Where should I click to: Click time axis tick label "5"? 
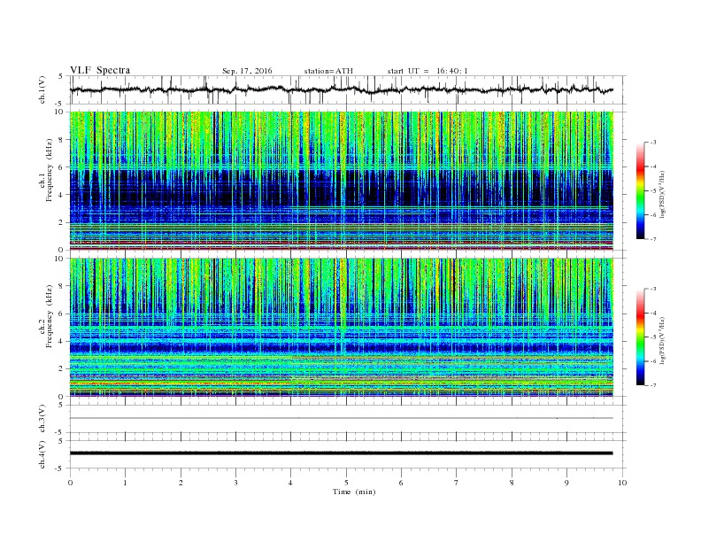click(346, 483)
